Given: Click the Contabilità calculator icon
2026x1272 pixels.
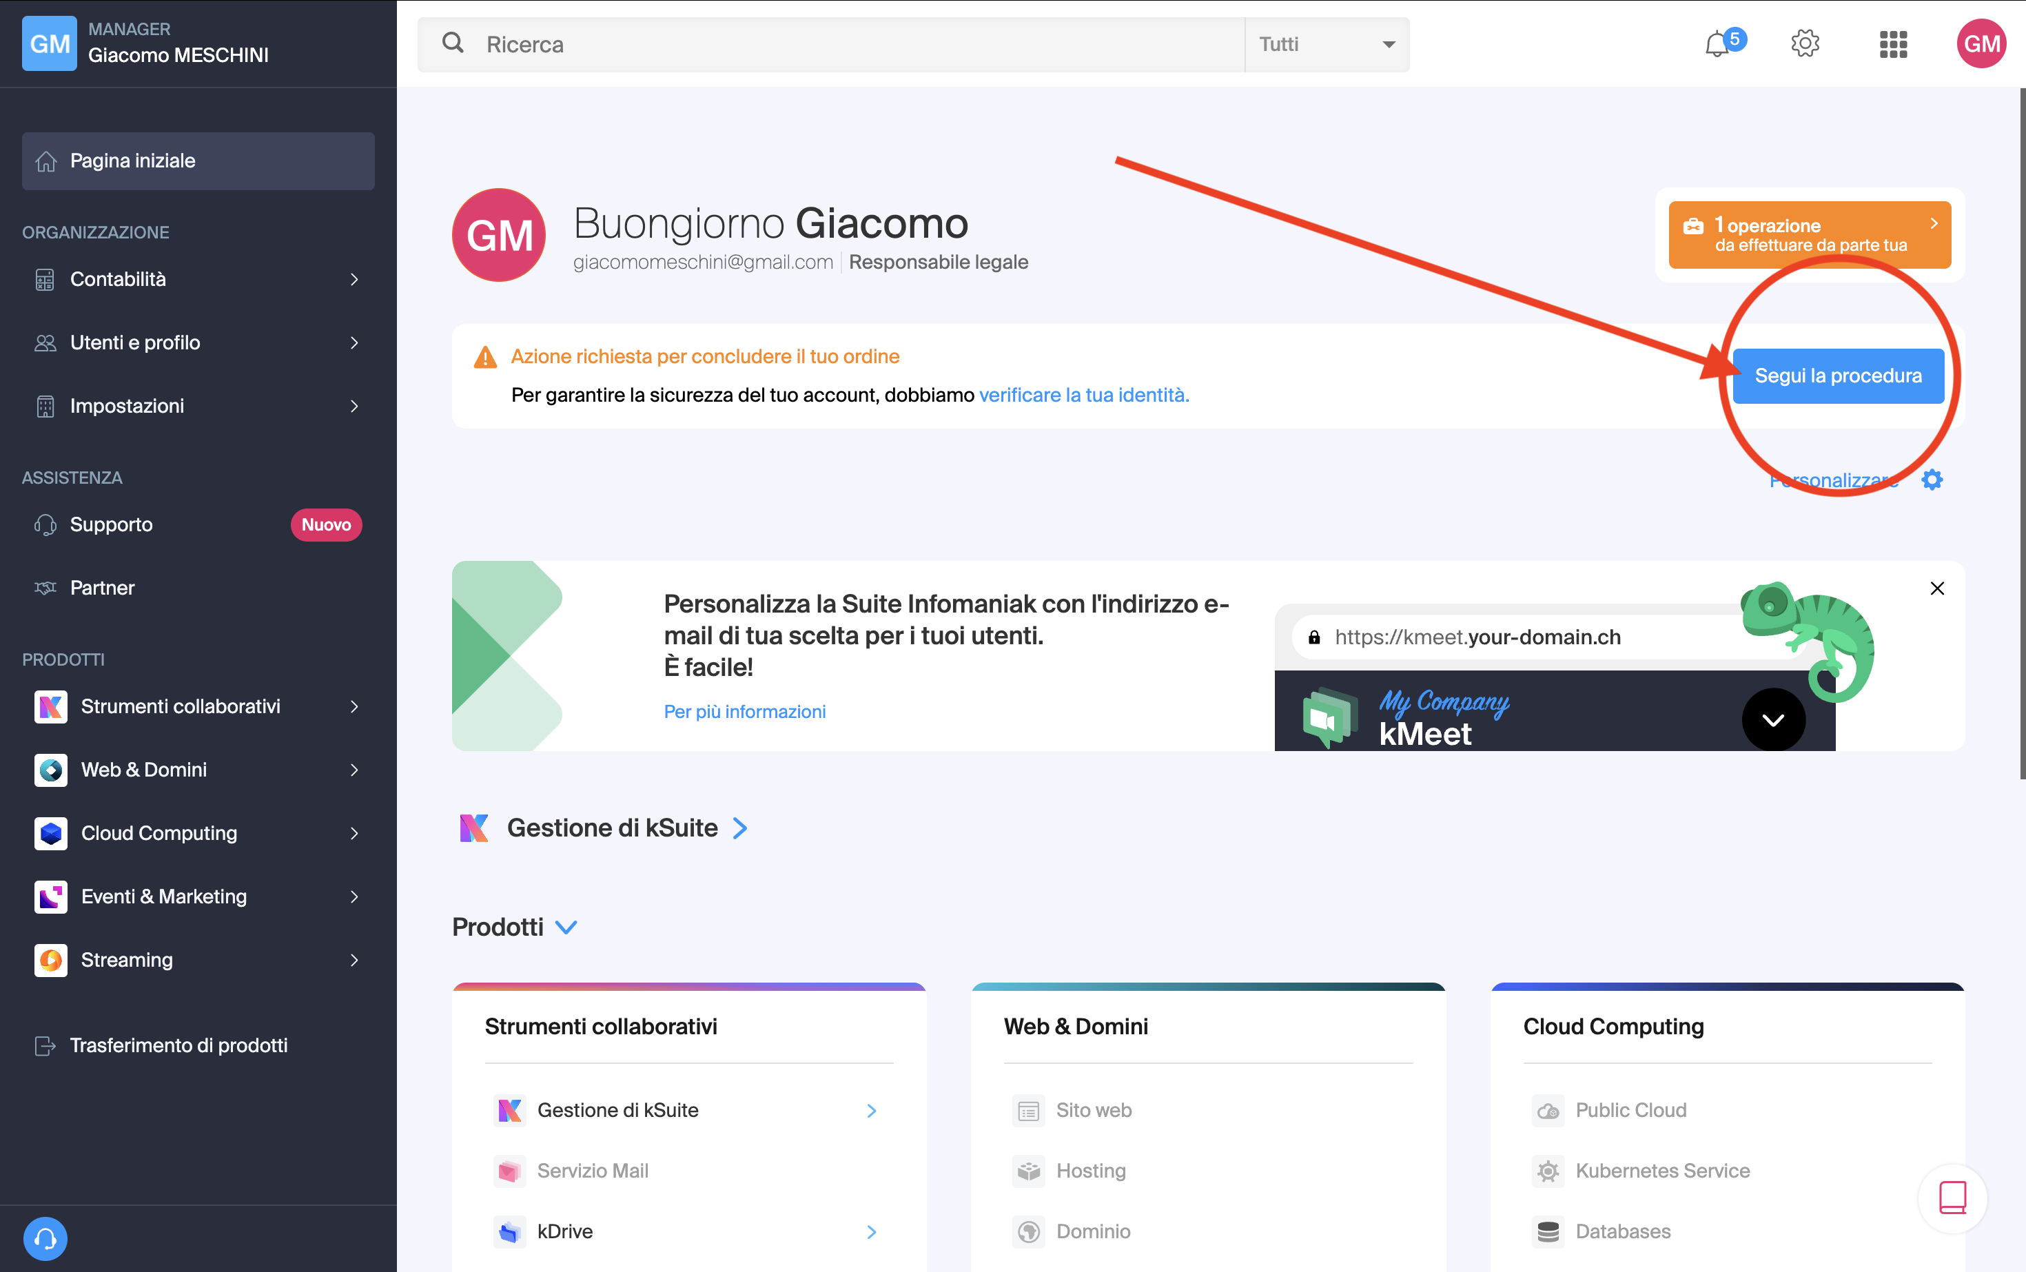Looking at the screenshot, I should click(x=45, y=279).
